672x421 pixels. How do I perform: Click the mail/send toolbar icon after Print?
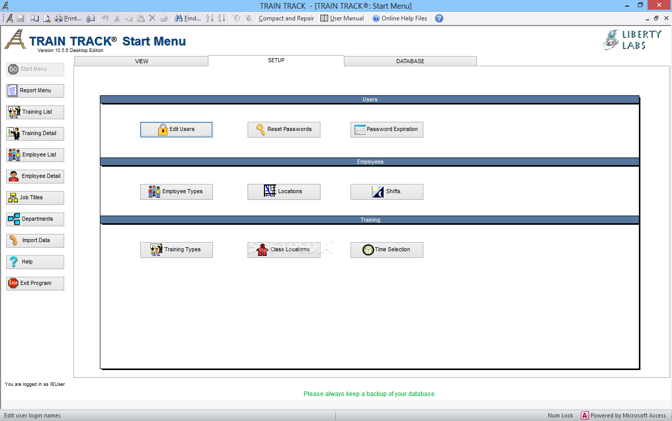pos(91,18)
